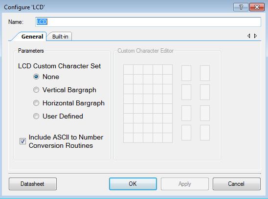Click the tab scroll left arrow
The width and height of the screenshot is (268, 199).
(249, 36)
